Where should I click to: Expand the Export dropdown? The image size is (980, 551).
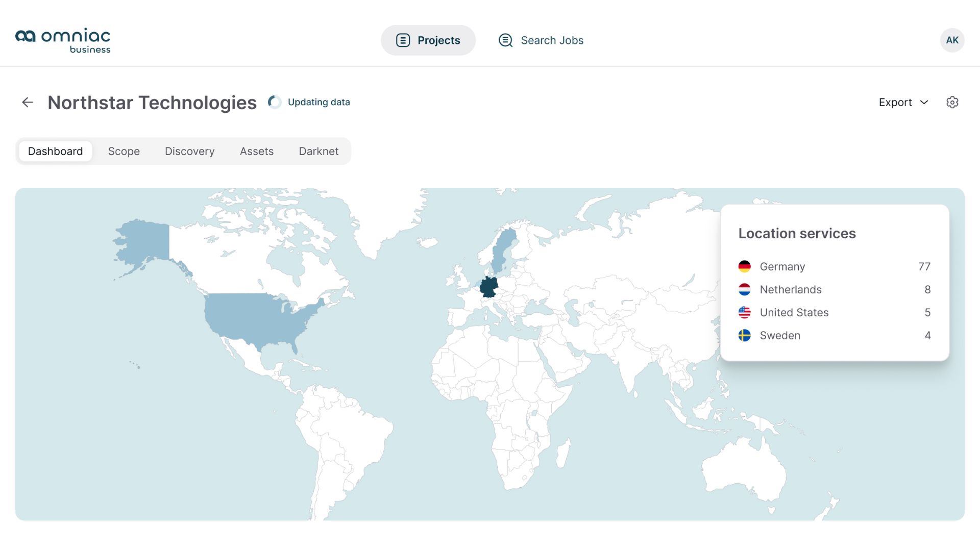[x=903, y=102]
